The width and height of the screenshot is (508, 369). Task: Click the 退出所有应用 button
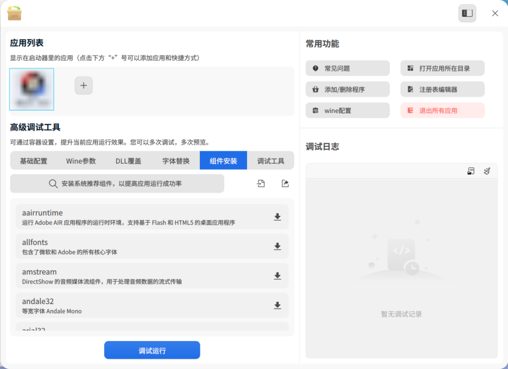[442, 111]
